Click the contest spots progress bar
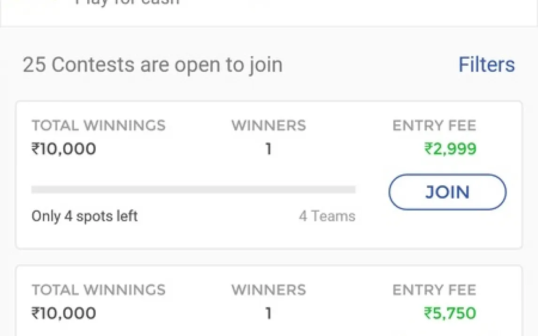 193,190
